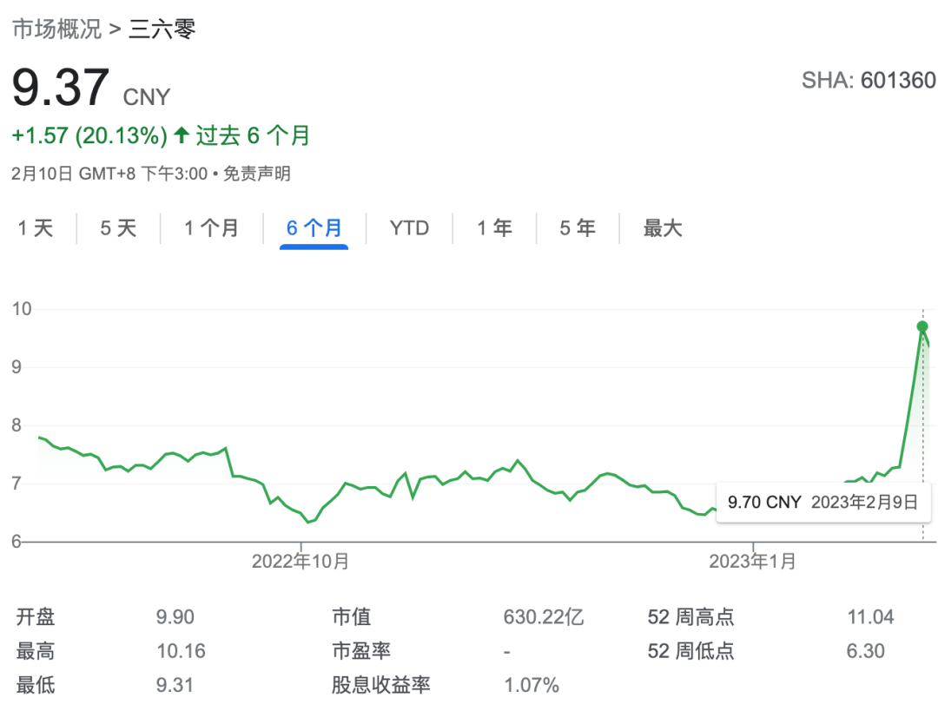This screenshot has width=938, height=711.
Task: Reselect the active 6个月 tab
Action: (314, 227)
